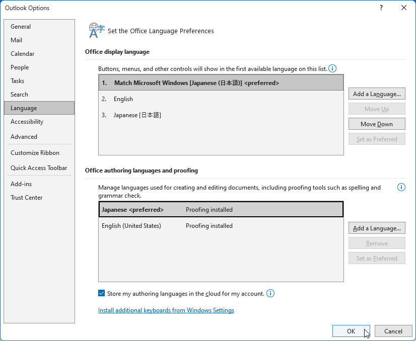Screen dimensions: 416x341
Task: Open the Mail options category
Action: pos(39,40)
